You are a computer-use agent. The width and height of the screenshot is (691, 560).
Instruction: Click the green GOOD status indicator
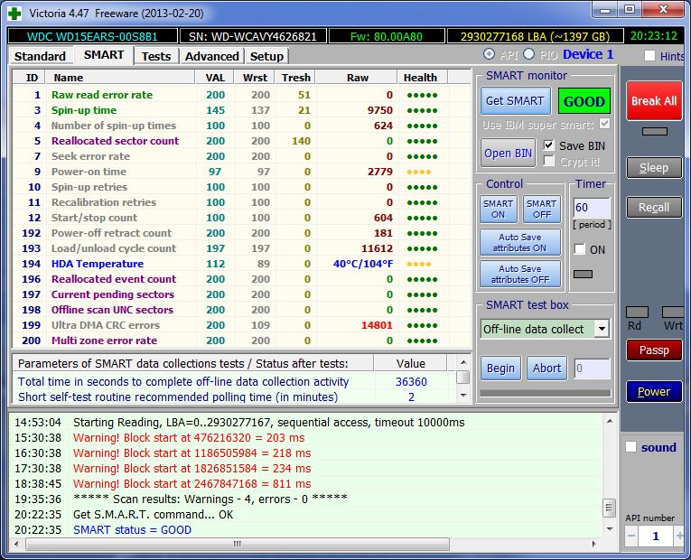coord(584,101)
